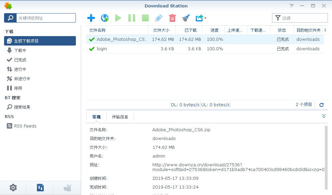Resume downloads with the green play icon

coord(118,18)
